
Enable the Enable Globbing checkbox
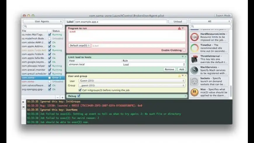pos(184,50)
